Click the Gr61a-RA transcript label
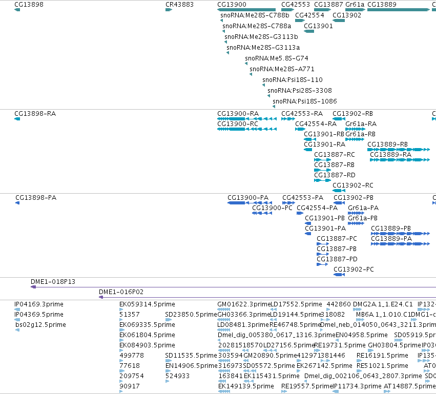This screenshot has height=394, width=436. [361, 124]
